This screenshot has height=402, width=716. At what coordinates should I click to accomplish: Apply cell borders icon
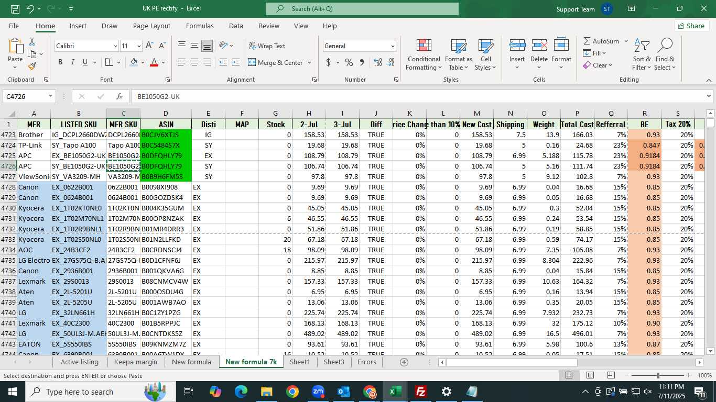coord(109,62)
